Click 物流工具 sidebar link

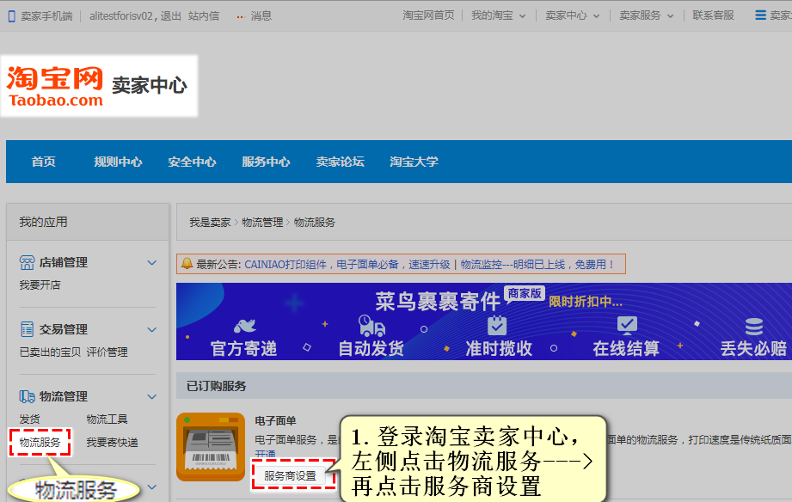(x=107, y=419)
